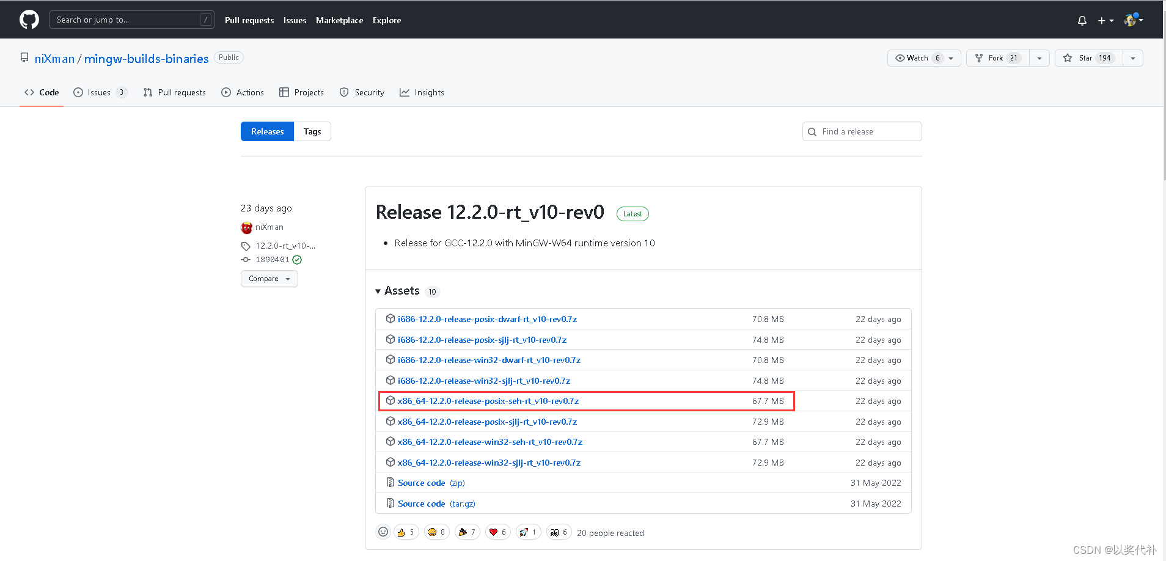Download Source code (zip)
The height and width of the screenshot is (561, 1166).
(x=431, y=483)
